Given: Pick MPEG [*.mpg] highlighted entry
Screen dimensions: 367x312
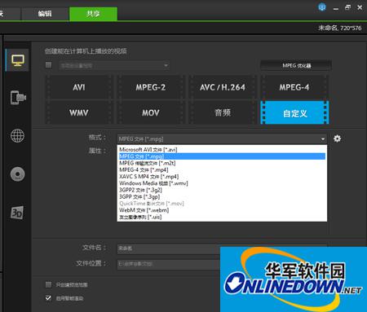Looking at the screenshot, I should click(x=221, y=156).
